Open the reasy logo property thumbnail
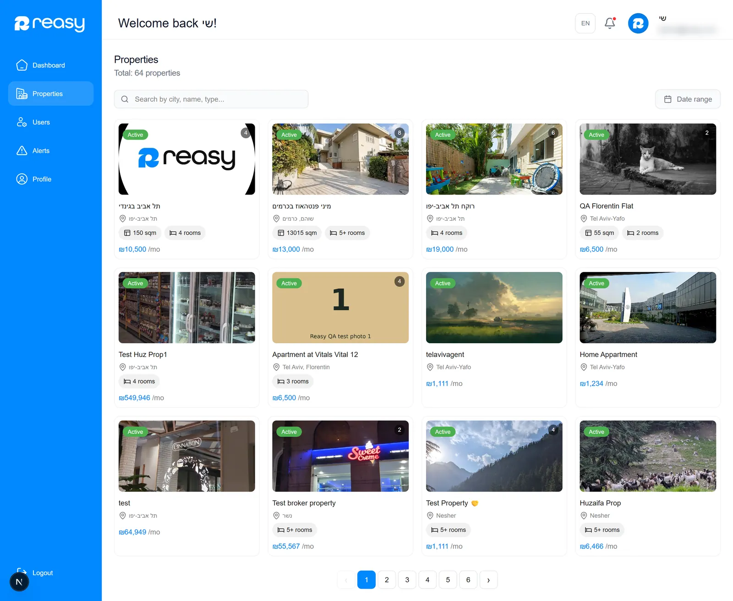The image size is (733, 601). coord(187,159)
